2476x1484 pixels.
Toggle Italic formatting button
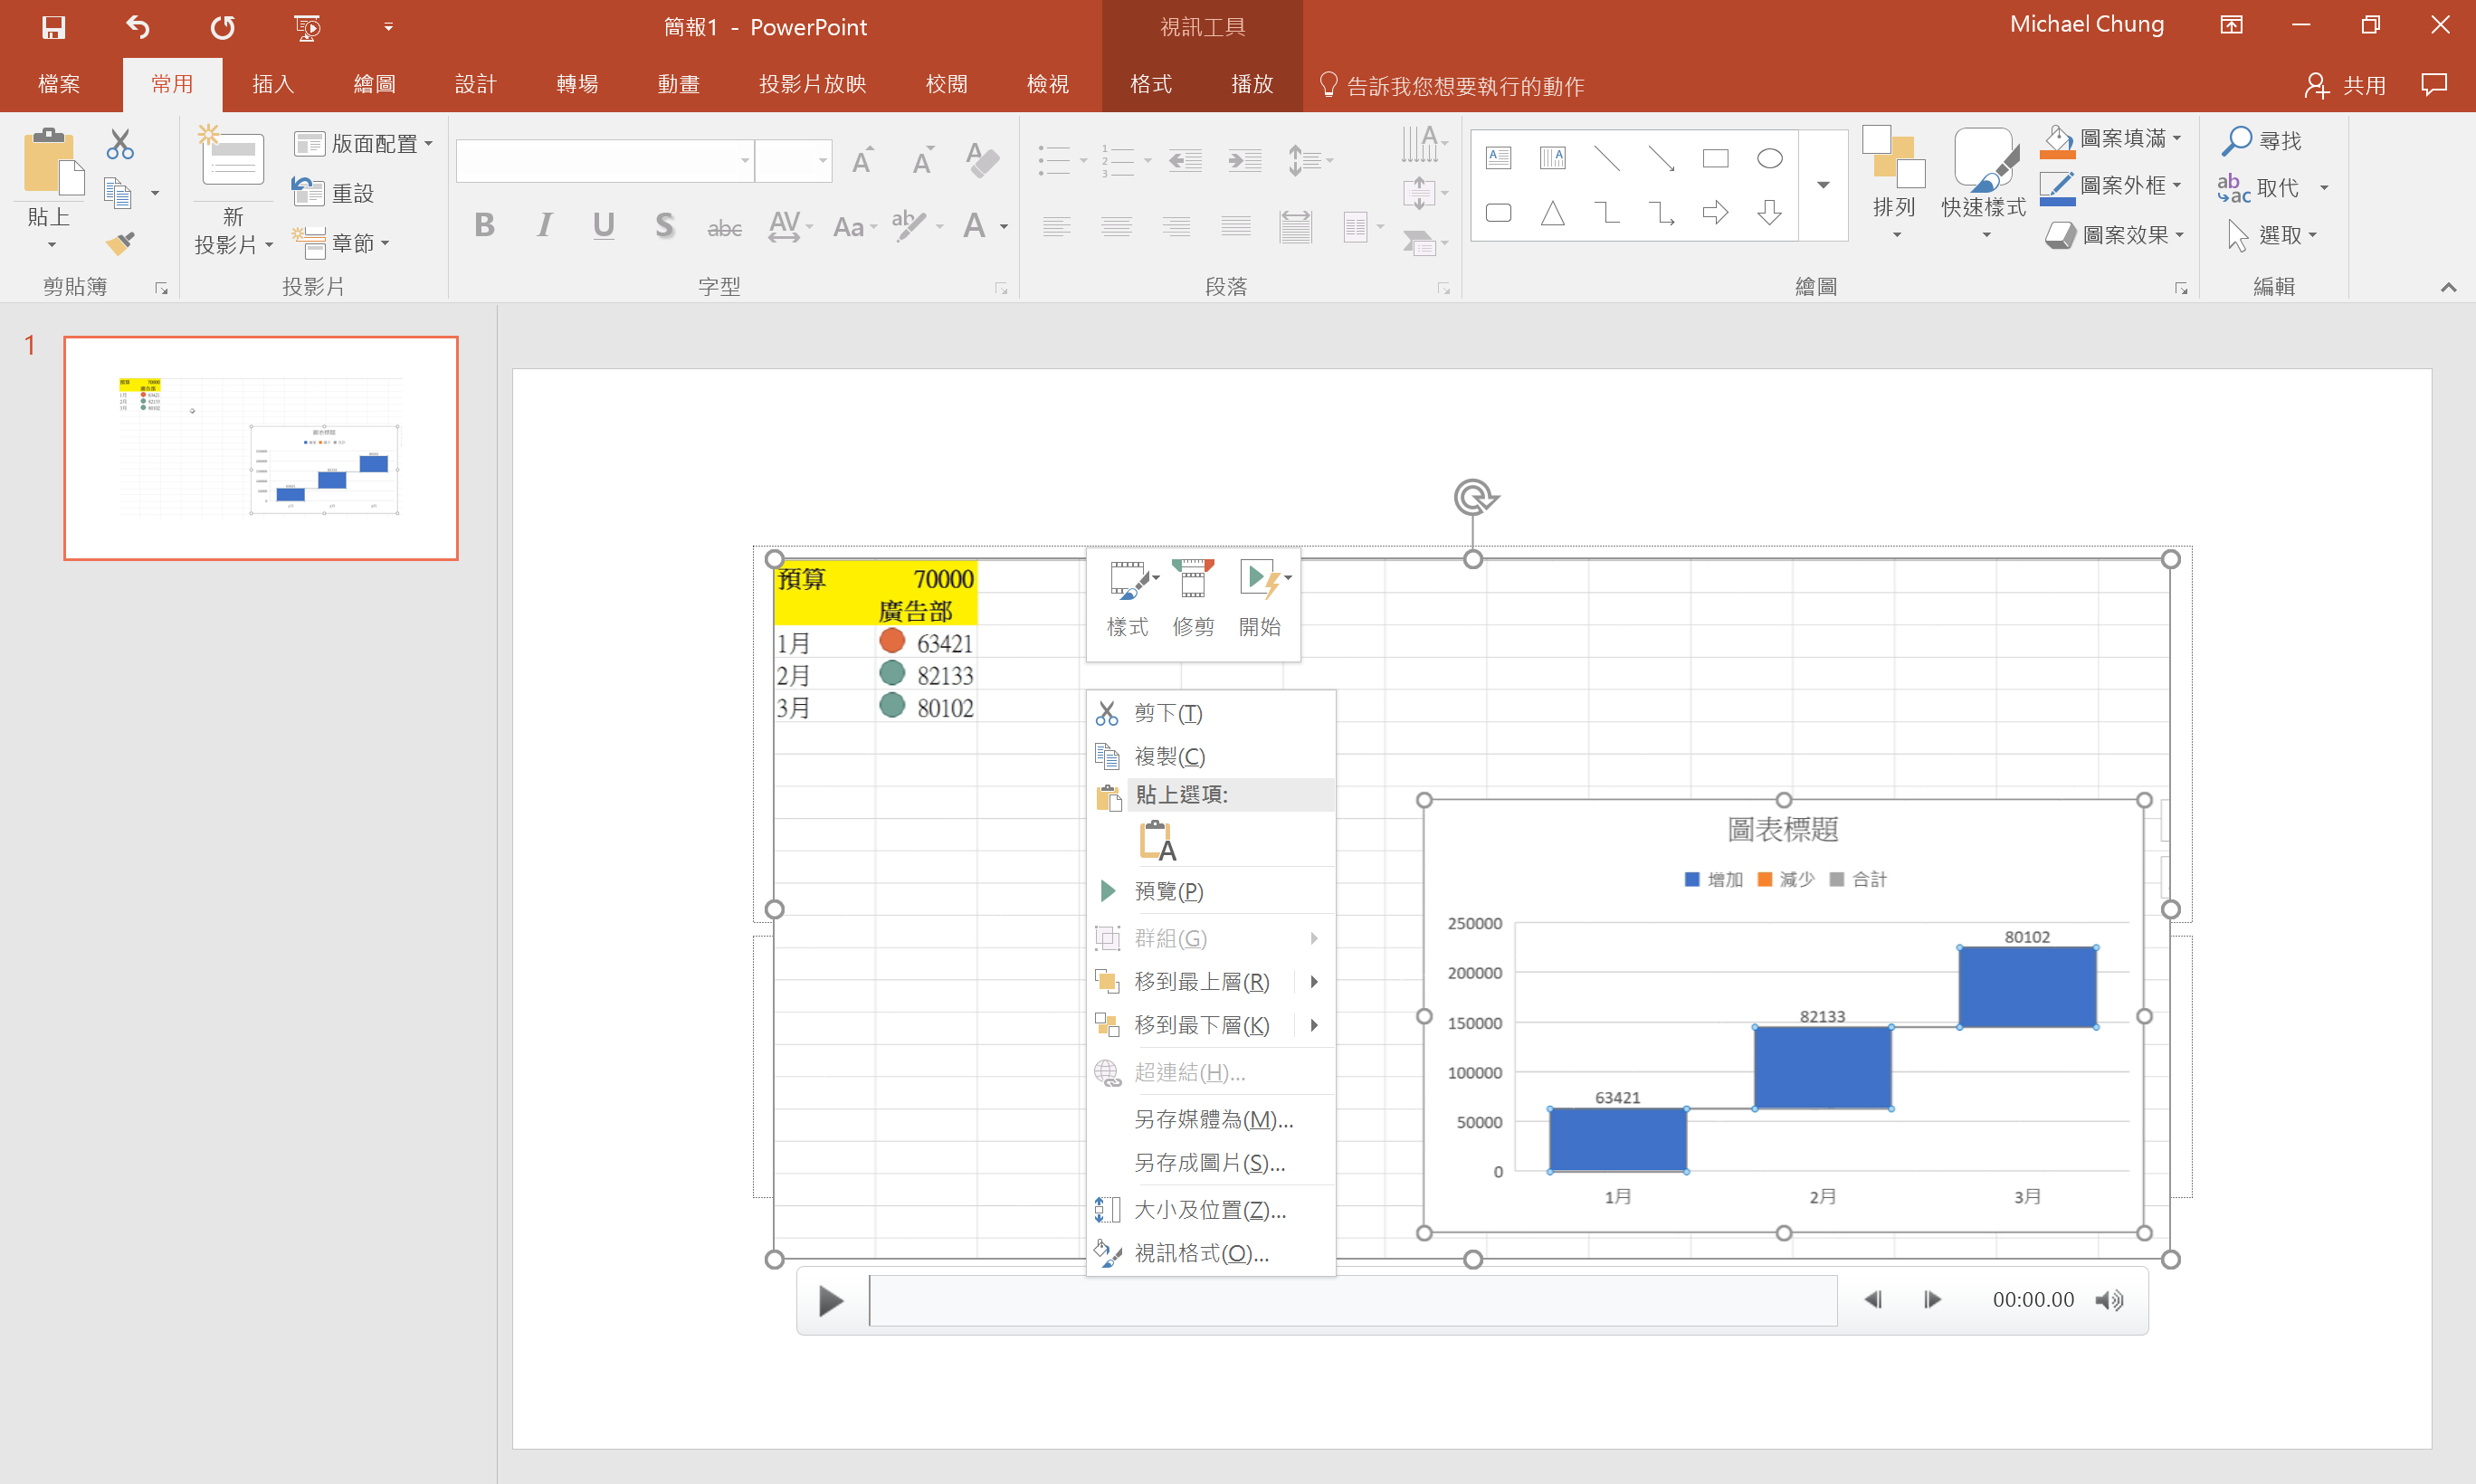pos(544,226)
